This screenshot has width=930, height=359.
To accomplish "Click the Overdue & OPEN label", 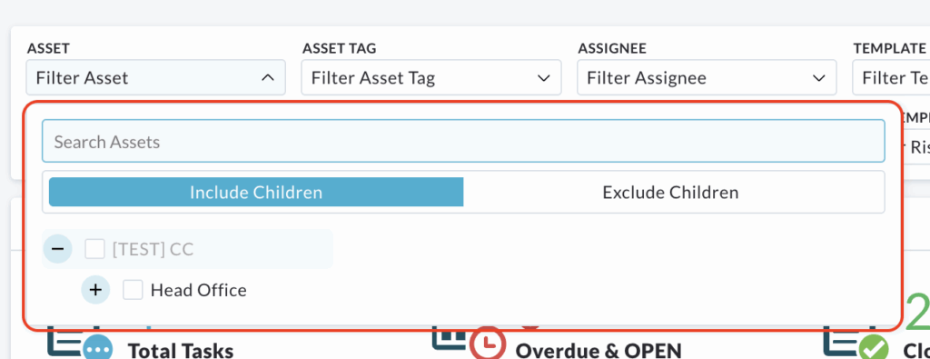I will (599, 350).
